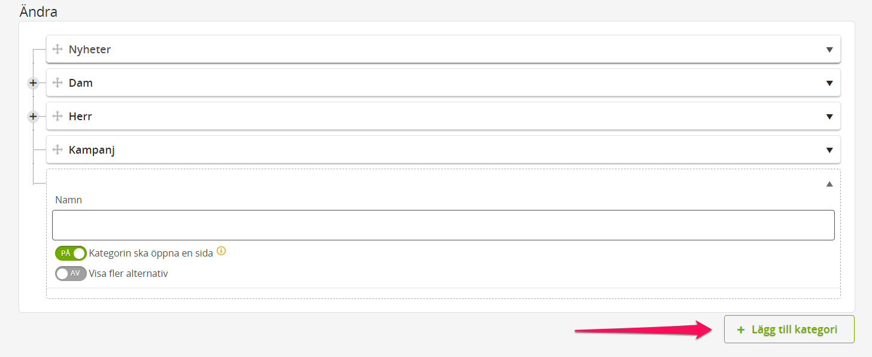Collapse the new category panel arrow

pos(829,184)
